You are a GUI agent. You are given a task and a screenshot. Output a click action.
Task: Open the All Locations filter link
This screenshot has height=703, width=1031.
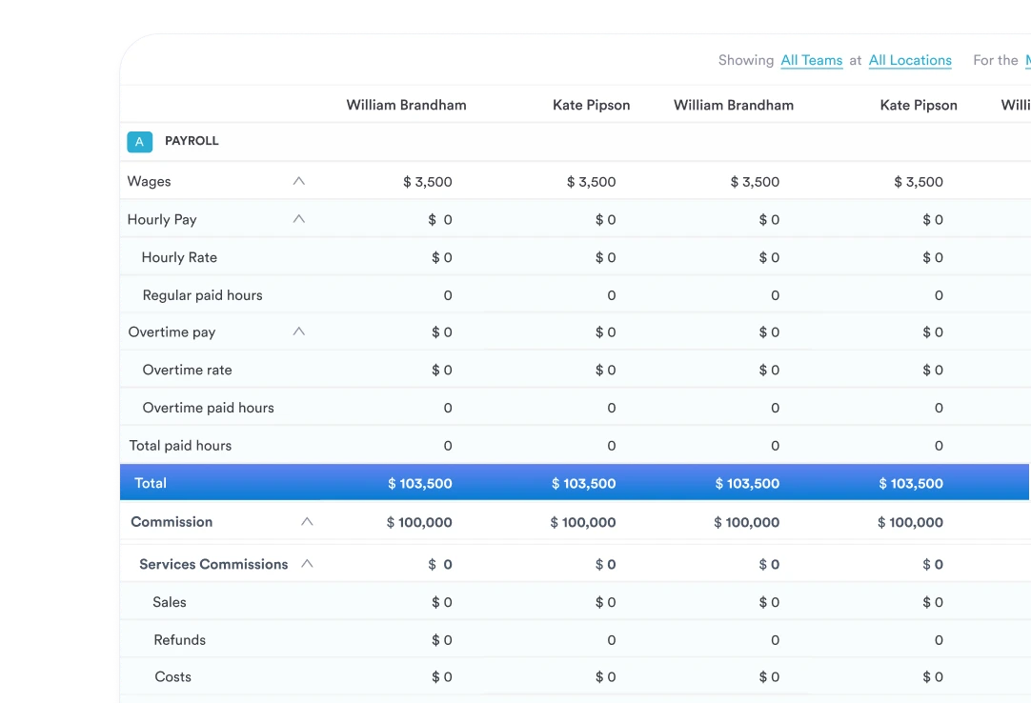[909, 60]
